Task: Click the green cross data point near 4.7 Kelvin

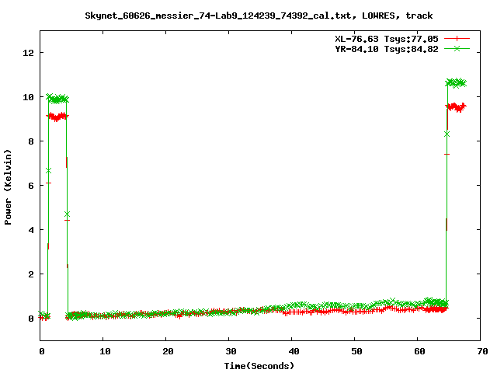Action: [67, 214]
